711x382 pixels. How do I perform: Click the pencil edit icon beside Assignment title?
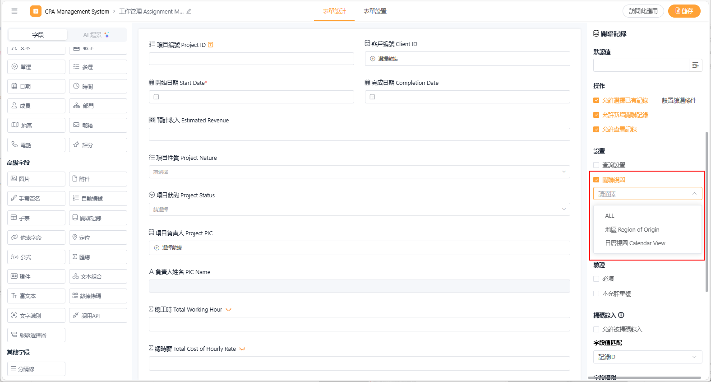tap(189, 11)
